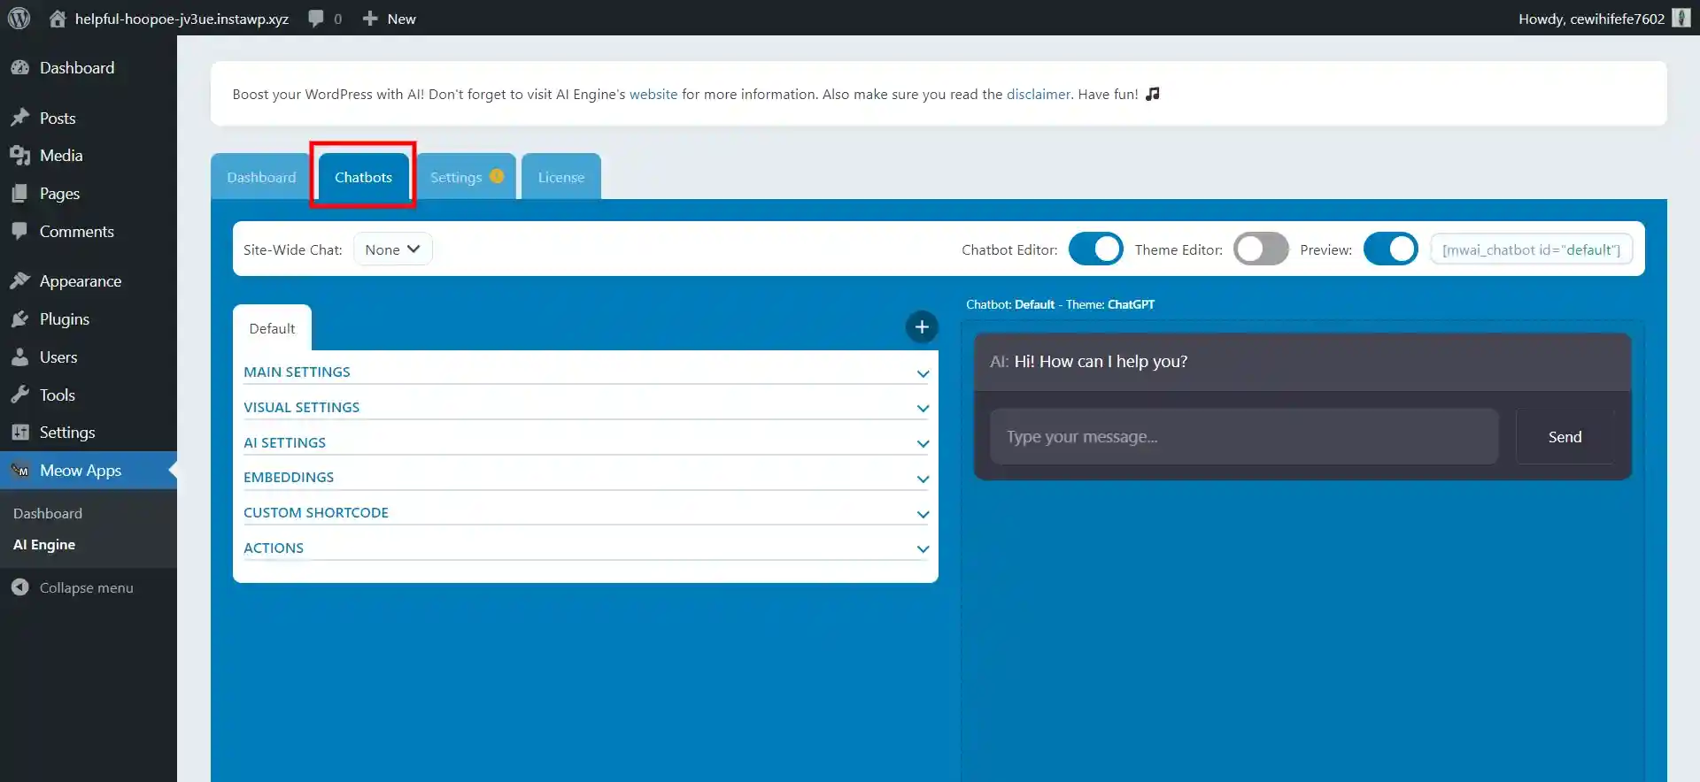Select AI Engine submenu item
Viewport: 1700px width, 782px height.
point(44,545)
